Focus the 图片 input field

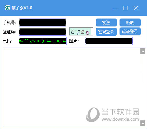[x=109, y=41]
